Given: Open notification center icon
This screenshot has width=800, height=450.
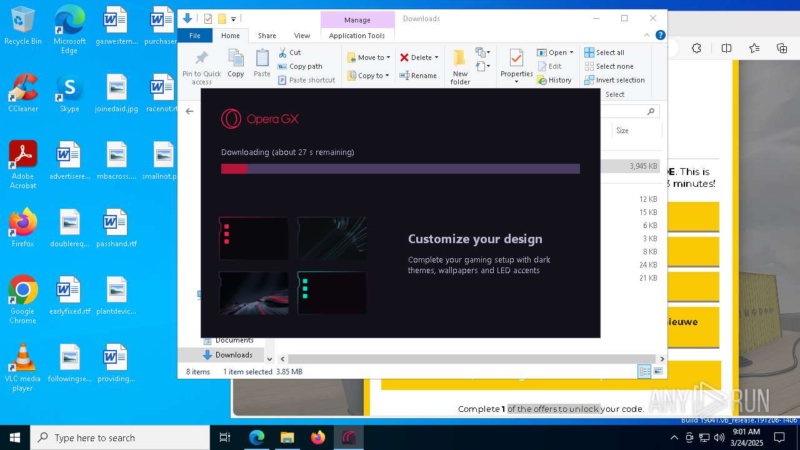Looking at the screenshot, I should pos(779,437).
